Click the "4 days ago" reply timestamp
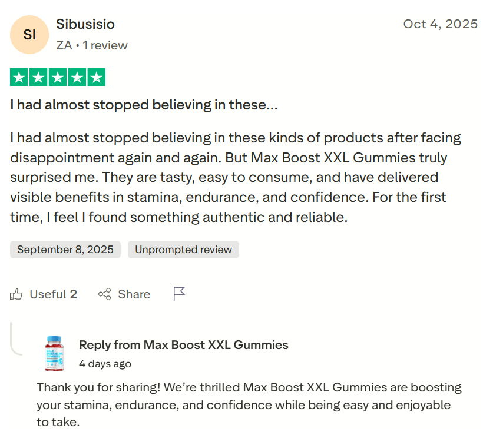The width and height of the screenshot is (483, 435). [x=105, y=364]
